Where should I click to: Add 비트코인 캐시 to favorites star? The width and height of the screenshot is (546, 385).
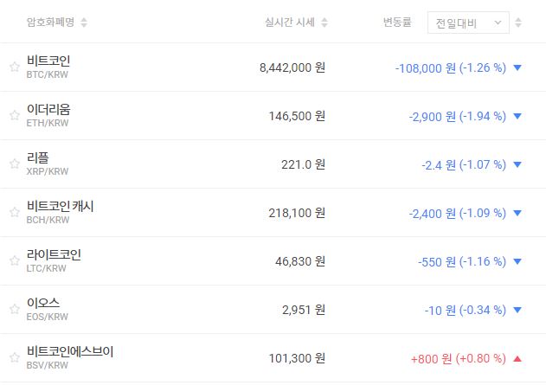click(x=14, y=212)
